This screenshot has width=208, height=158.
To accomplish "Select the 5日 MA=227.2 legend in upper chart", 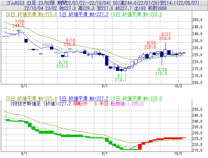I will (x=84, y=14).
